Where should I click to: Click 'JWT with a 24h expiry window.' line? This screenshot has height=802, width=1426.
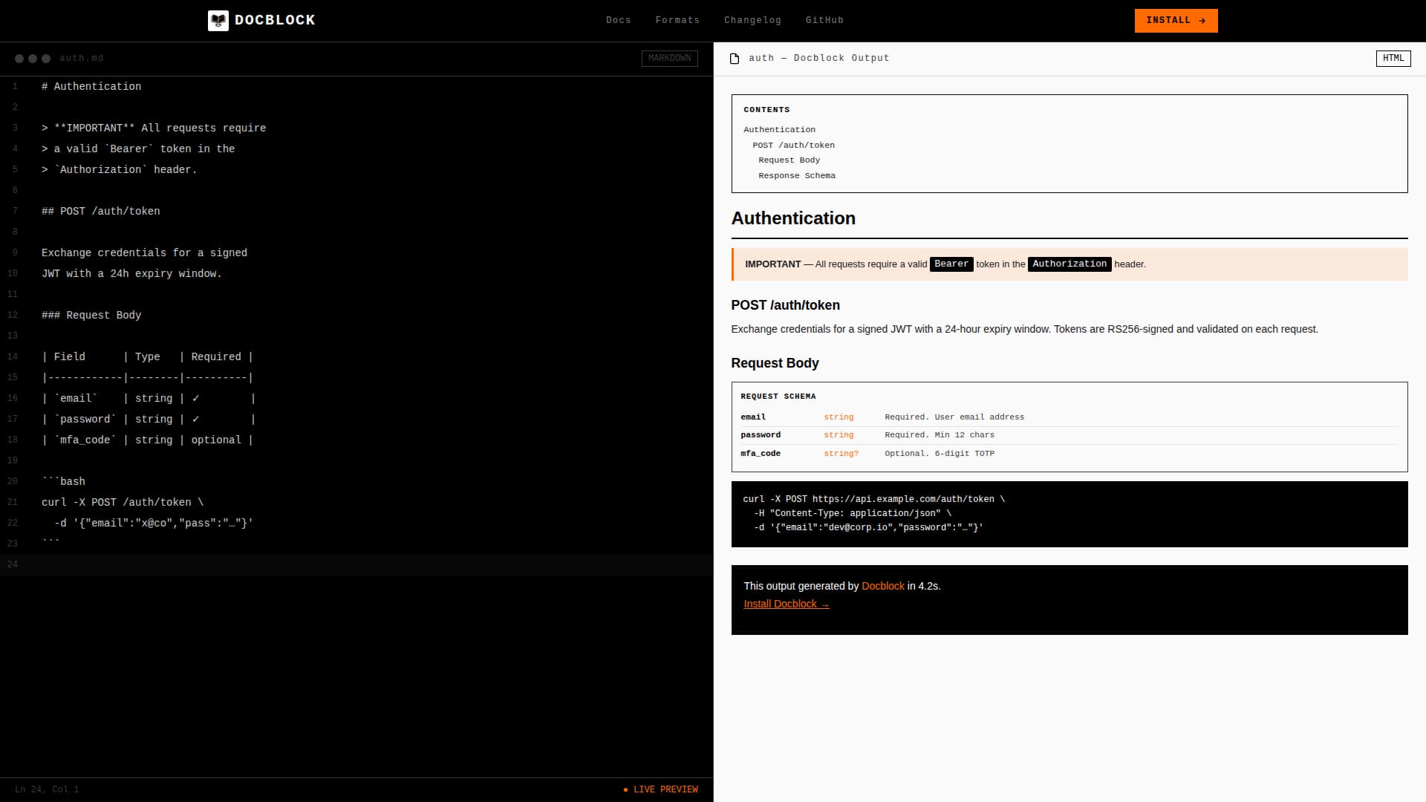[x=131, y=273]
